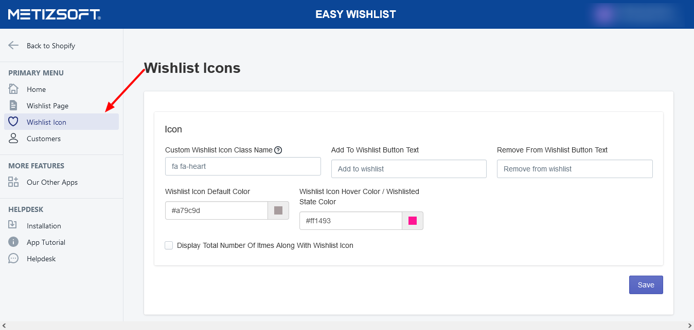This screenshot has height=330, width=694.
Task: Click the Metizsoft logo
Action: [54, 14]
